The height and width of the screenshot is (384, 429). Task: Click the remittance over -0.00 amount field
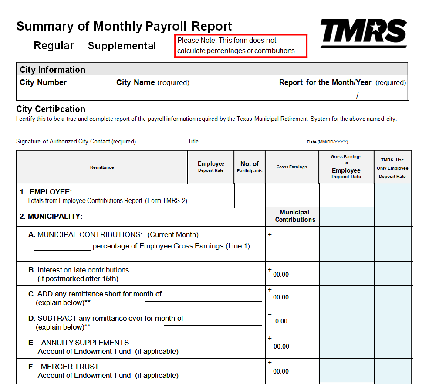(x=292, y=321)
